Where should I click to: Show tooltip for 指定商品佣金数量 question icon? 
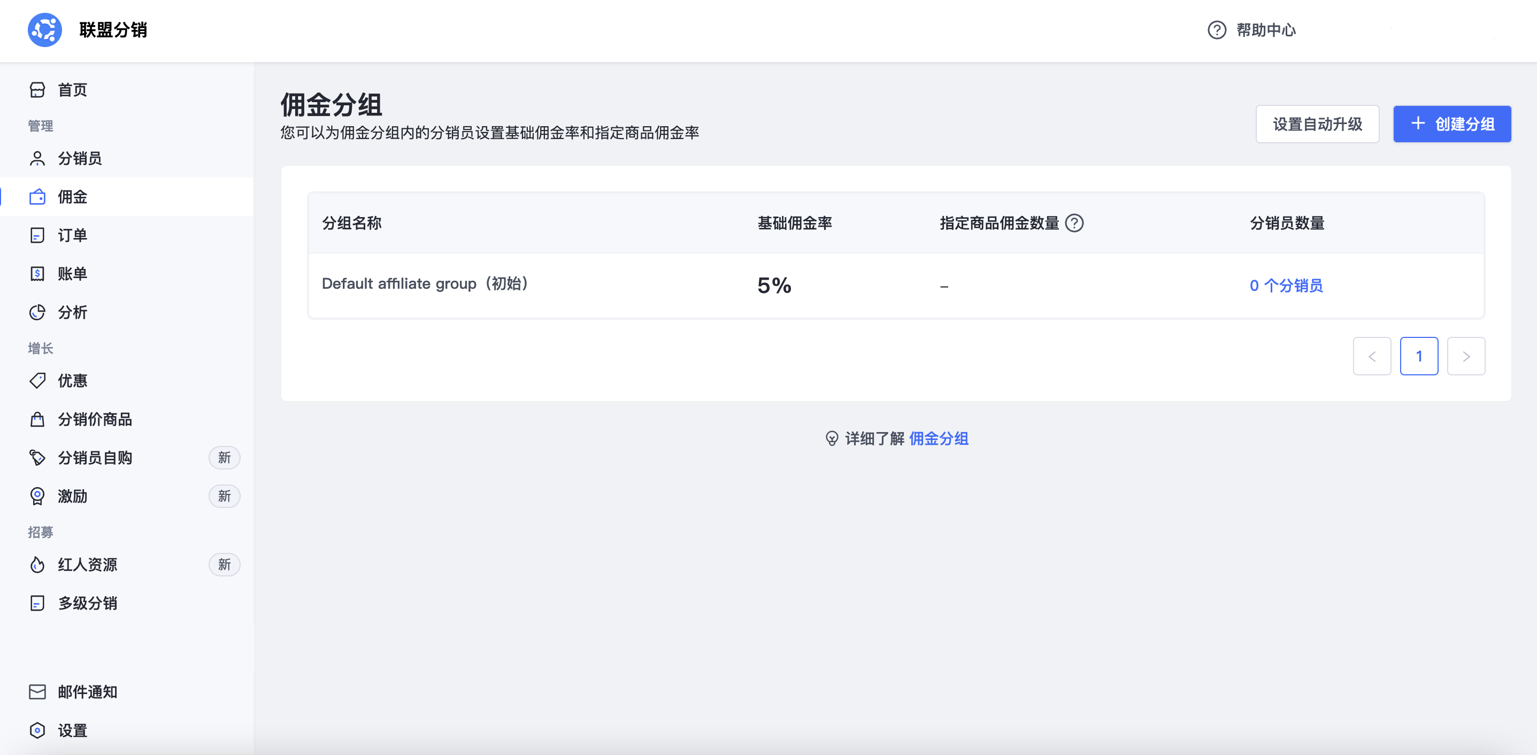tap(1074, 223)
